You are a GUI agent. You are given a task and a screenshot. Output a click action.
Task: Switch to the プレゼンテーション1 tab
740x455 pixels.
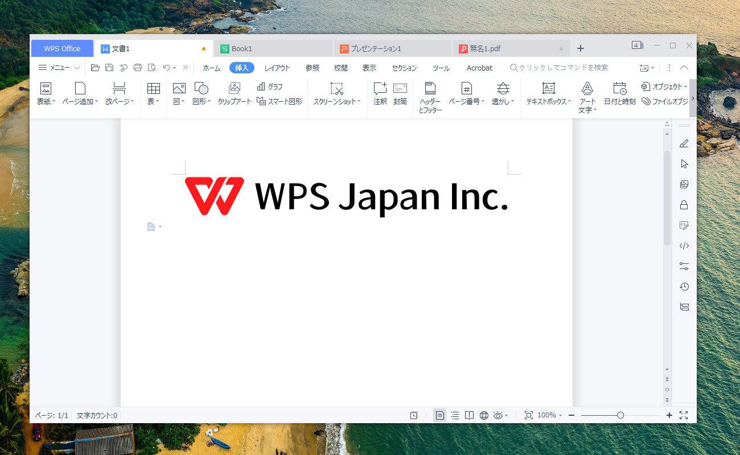tap(393, 49)
